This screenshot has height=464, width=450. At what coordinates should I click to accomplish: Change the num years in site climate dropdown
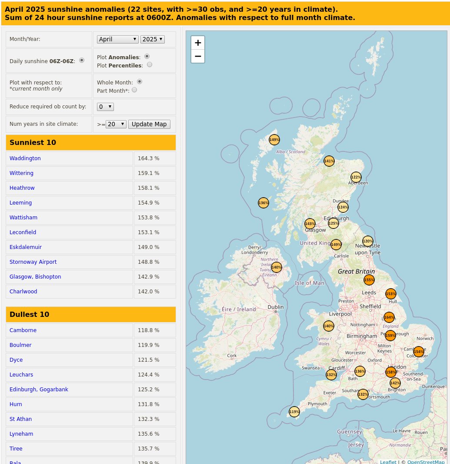[x=116, y=124]
